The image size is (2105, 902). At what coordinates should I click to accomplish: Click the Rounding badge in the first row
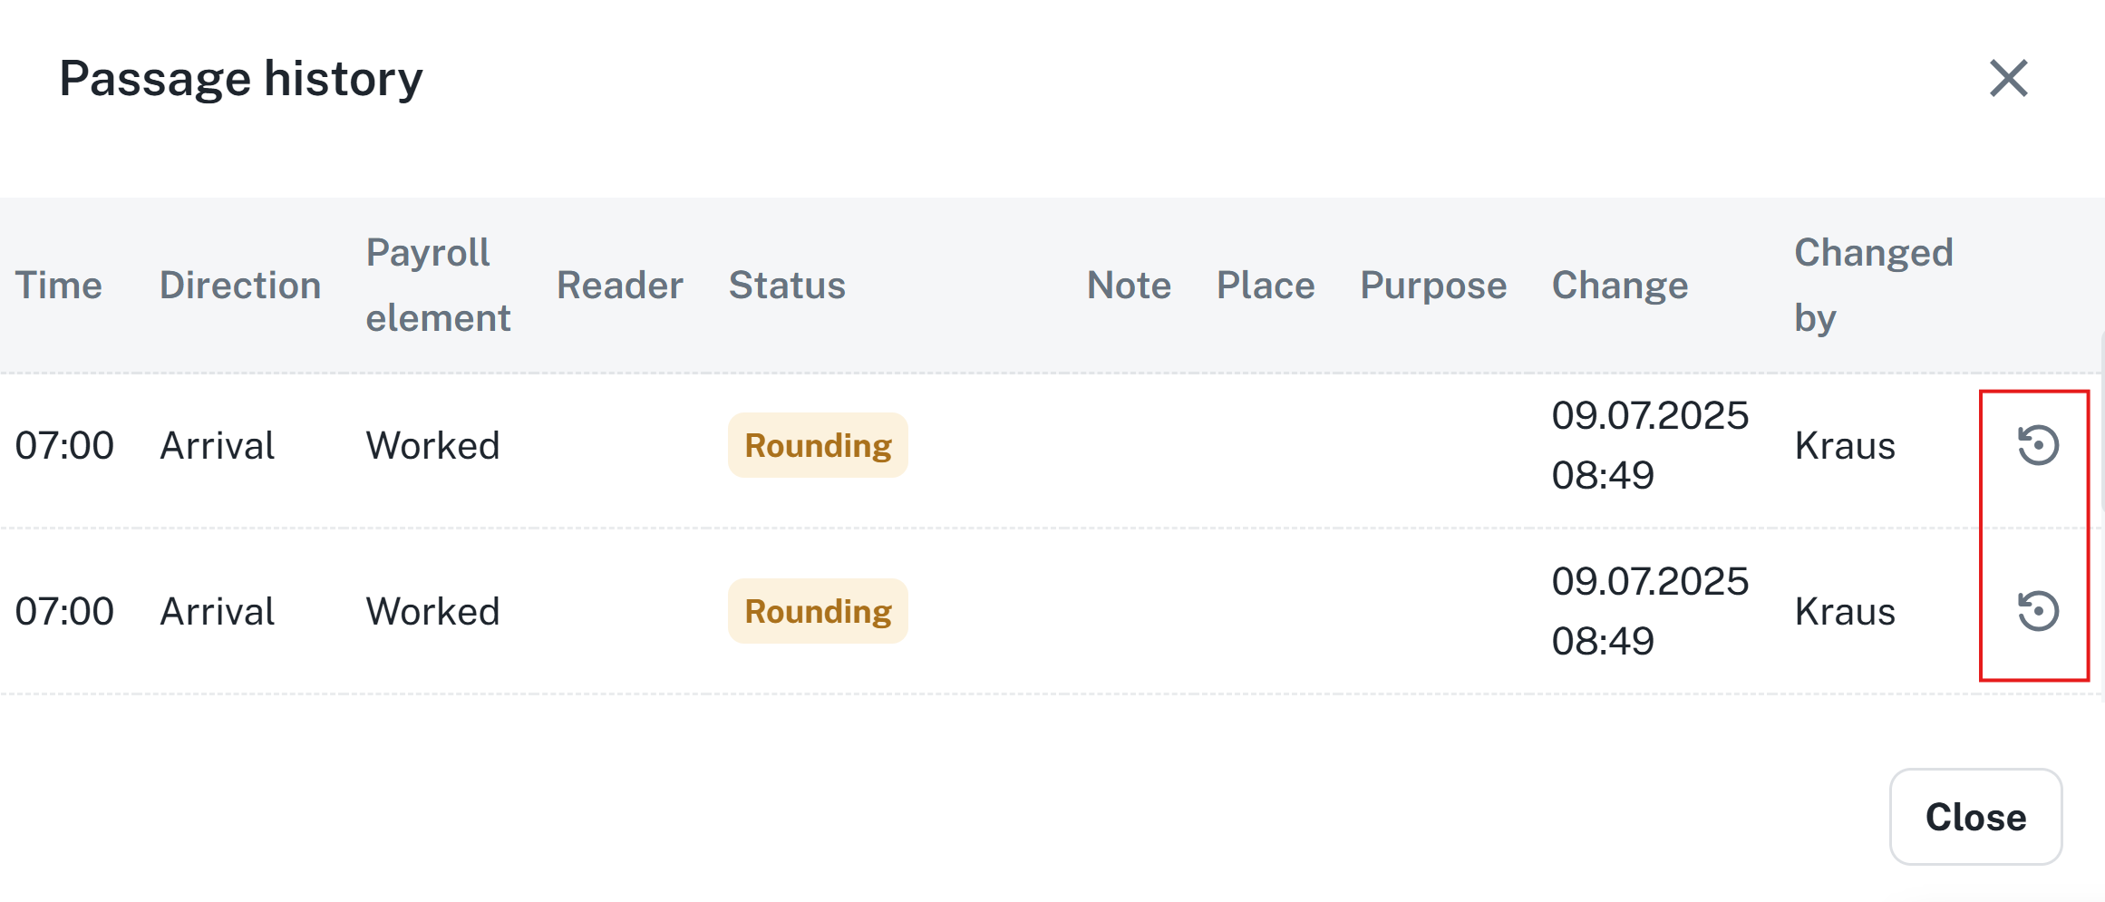click(x=818, y=445)
